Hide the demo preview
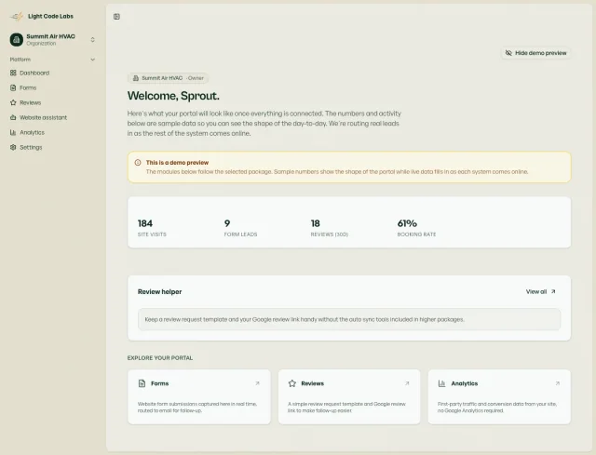The height and width of the screenshot is (455, 596). (536, 53)
